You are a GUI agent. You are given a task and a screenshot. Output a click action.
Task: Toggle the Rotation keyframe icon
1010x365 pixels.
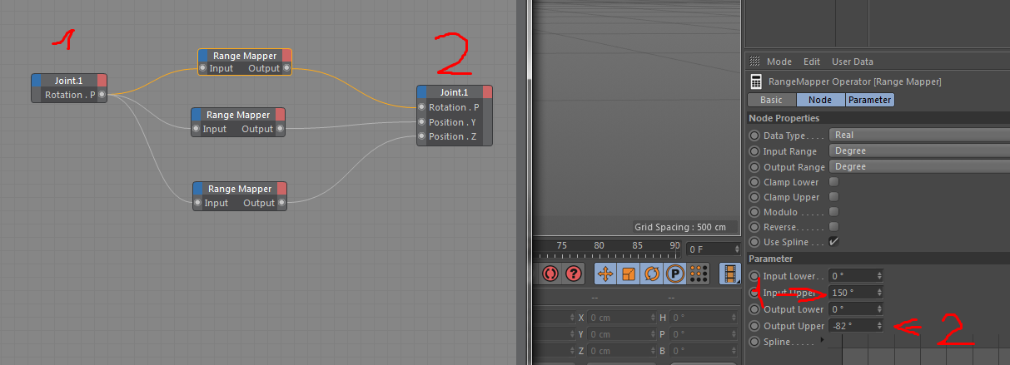point(652,273)
